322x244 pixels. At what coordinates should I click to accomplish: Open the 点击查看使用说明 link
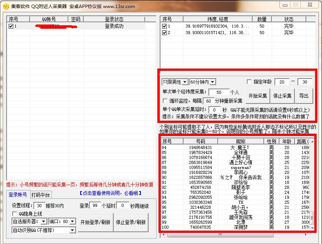coord(111,193)
